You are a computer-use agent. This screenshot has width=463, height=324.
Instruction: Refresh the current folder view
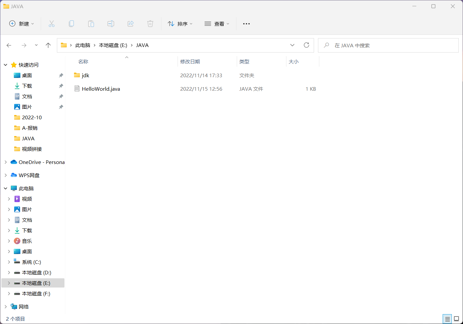pyautogui.click(x=306, y=45)
